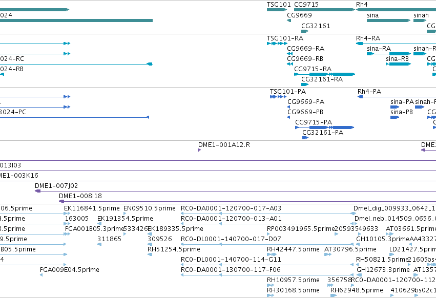Select the DME1-007J02 BAC arrowhead
Image resolution: width=436 pixels, height=298 pixels.
pos(37,191)
